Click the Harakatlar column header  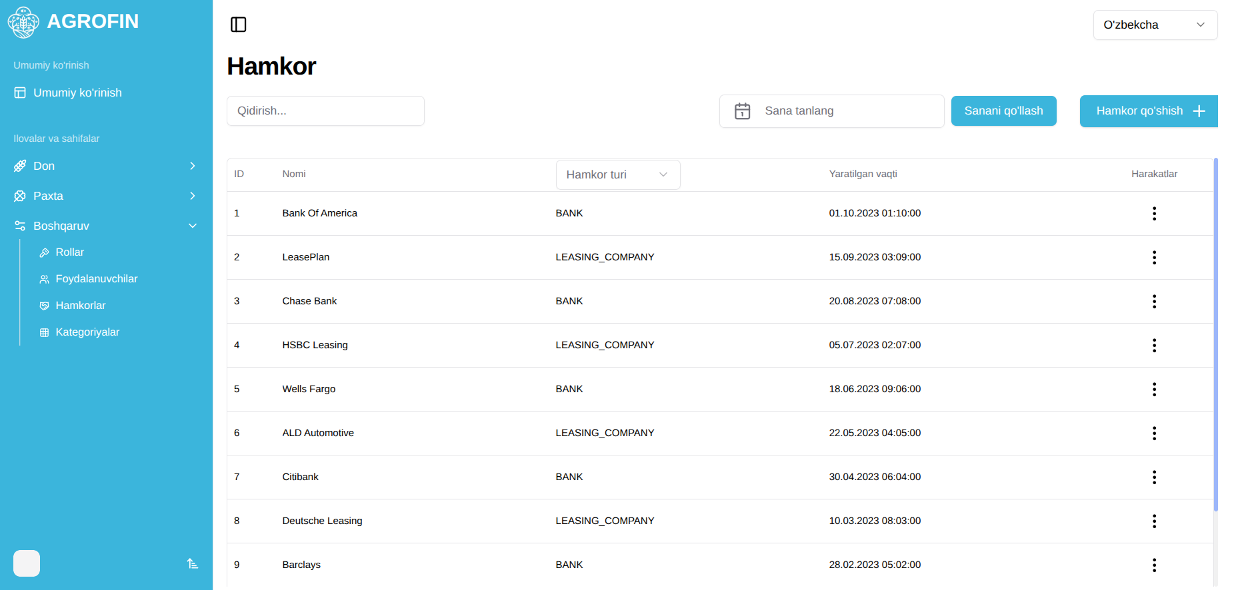click(1154, 174)
